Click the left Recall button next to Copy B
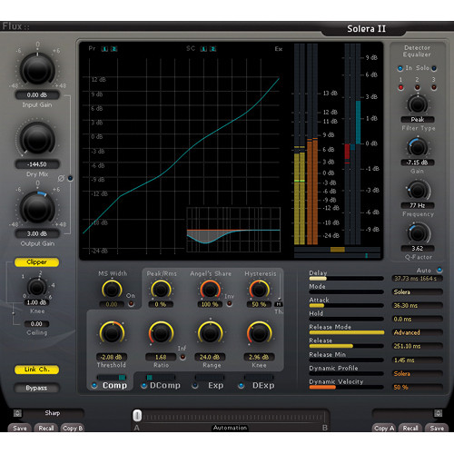Viewport: 454px width, 454px height. [x=46, y=428]
